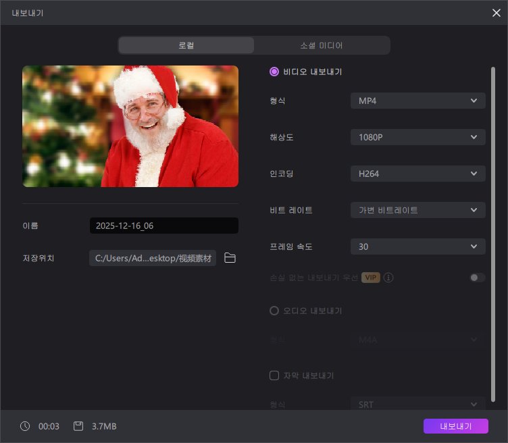
Task: Click the duration clock icon
Action: (x=25, y=426)
